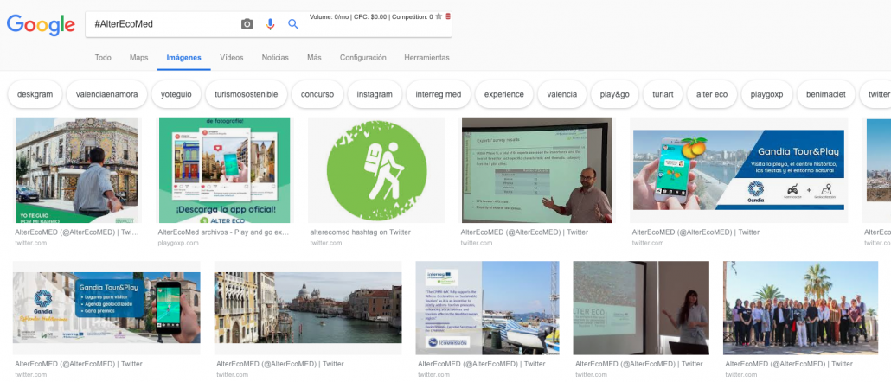
Task: Expand Herramientas search tools
Action: [x=426, y=58]
